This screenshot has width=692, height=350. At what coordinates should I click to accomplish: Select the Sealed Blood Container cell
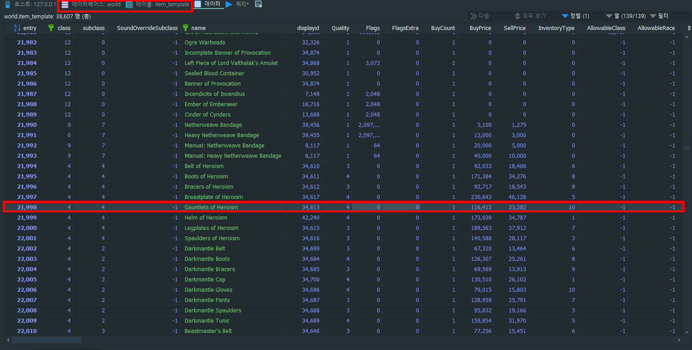click(214, 73)
